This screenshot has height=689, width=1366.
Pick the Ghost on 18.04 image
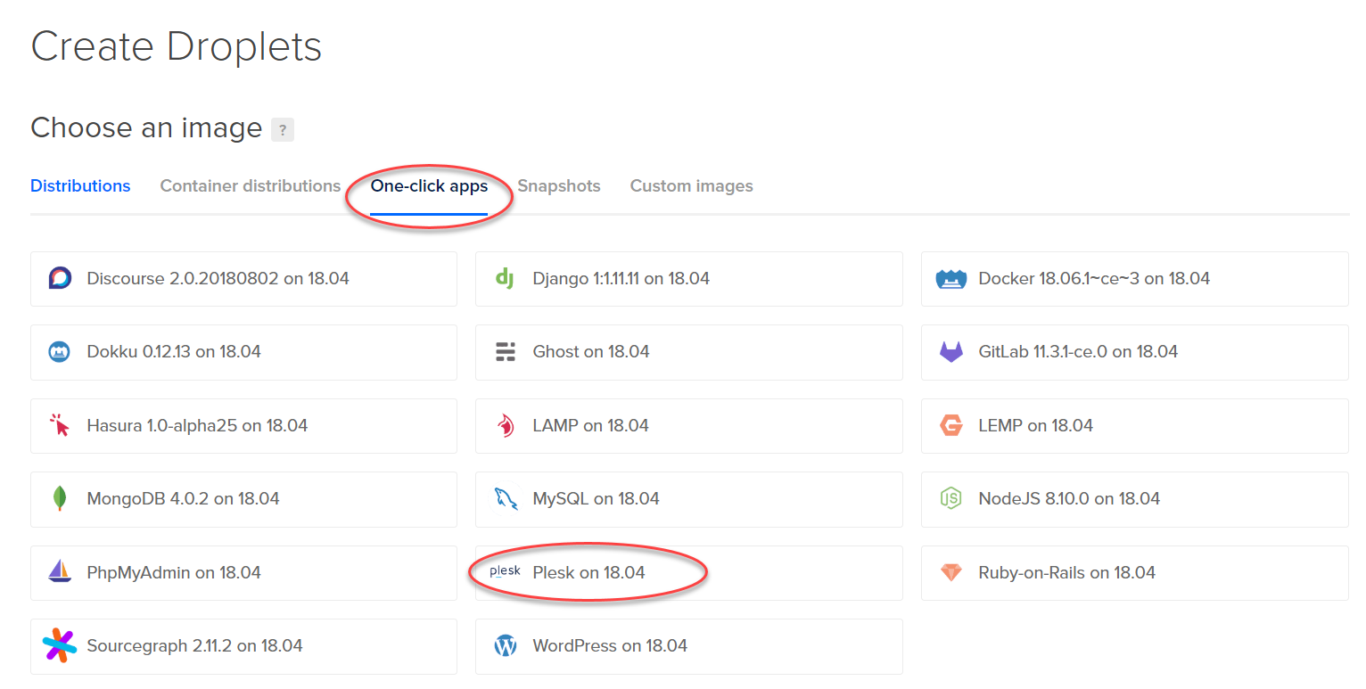click(590, 352)
